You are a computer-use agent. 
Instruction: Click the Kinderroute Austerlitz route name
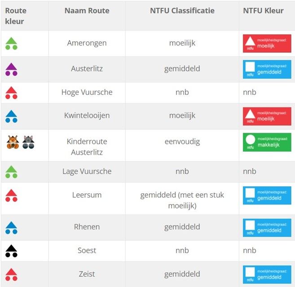[x=87, y=147]
